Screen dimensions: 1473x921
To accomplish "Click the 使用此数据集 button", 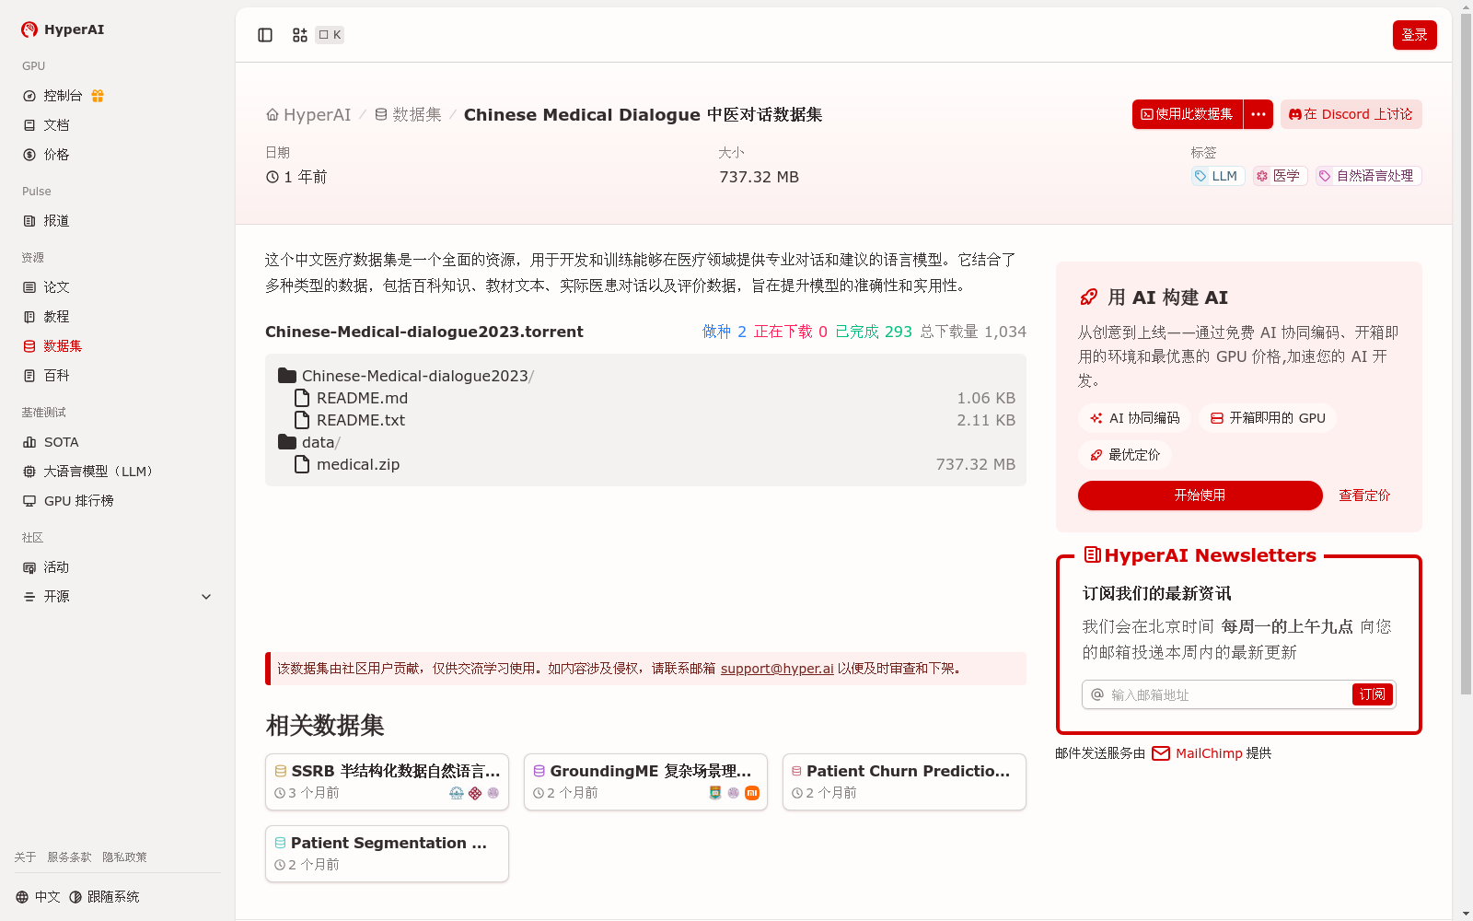I will [1188, 114].
